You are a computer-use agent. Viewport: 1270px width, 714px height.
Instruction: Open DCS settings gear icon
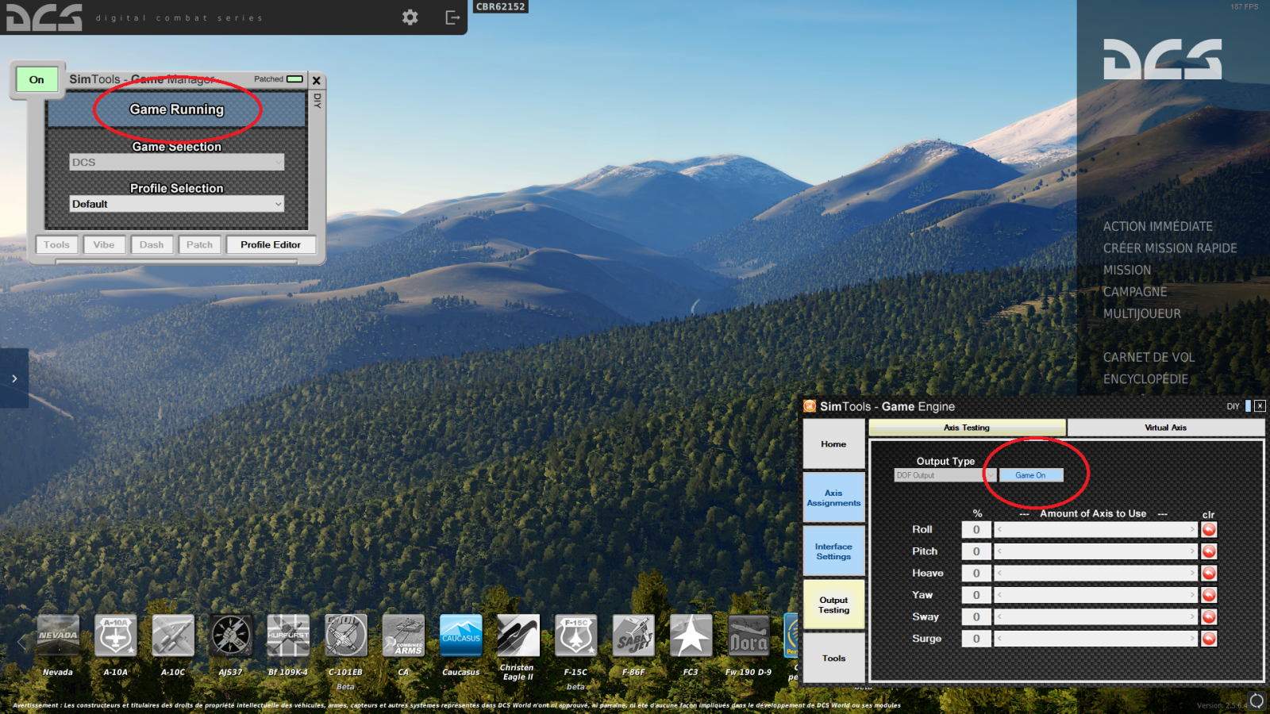click(410, 17)
